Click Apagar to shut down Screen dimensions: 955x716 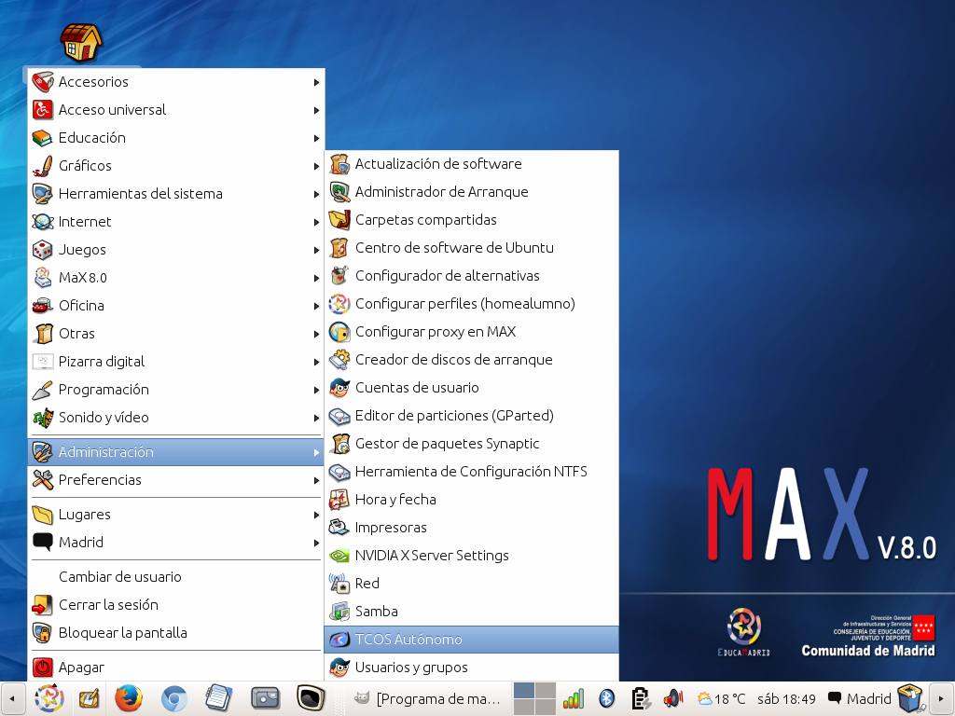pyautogui.click(x=81, y=668)
